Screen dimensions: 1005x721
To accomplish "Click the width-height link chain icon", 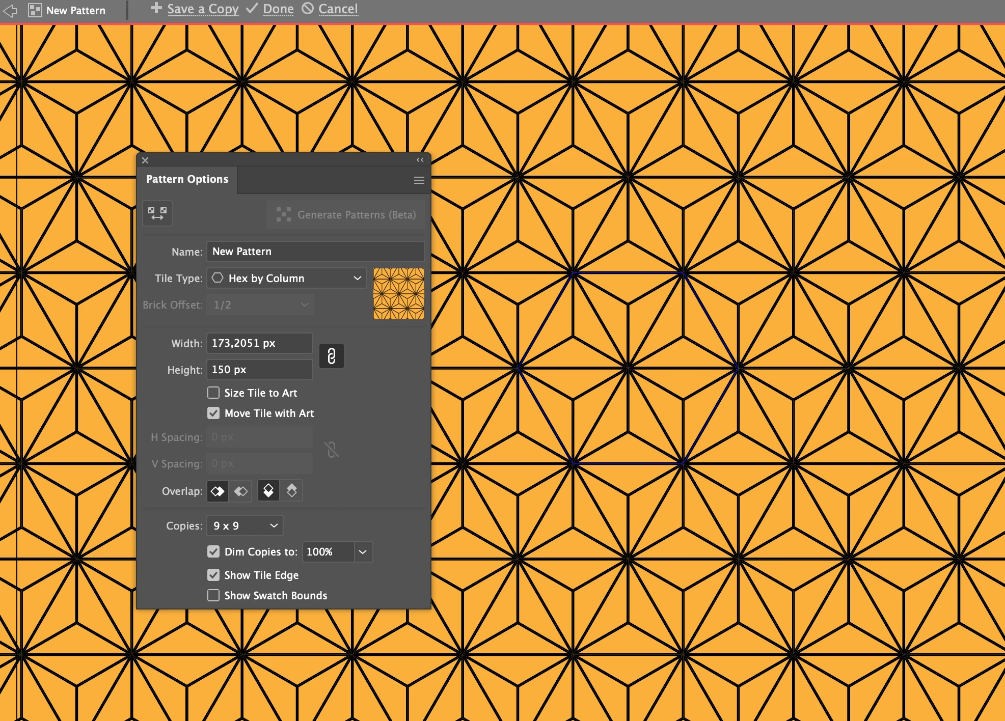I will (x=331, y=356).
